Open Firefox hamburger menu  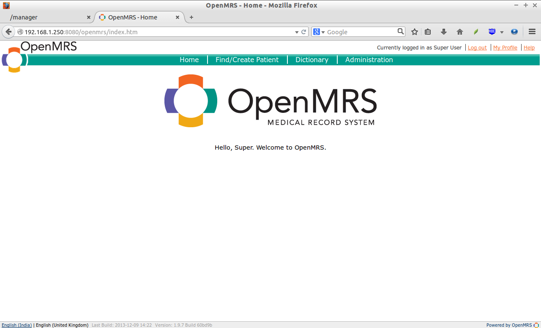532,32
